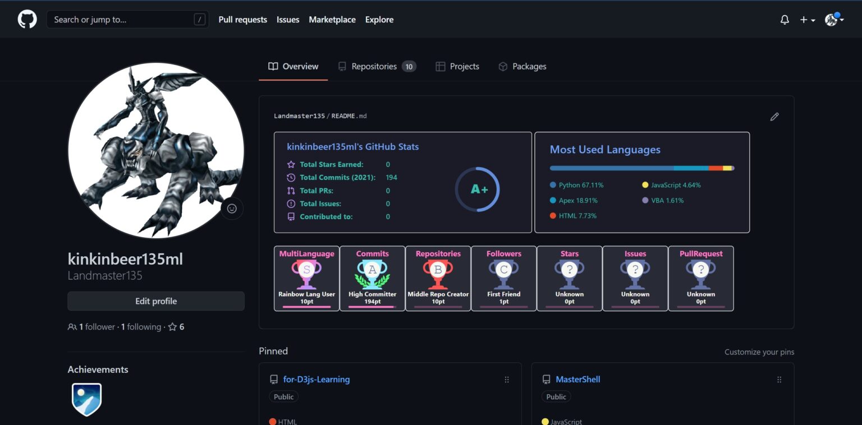
Task: Click the Middle Repo Creator trophy
Action: [438, 278]
